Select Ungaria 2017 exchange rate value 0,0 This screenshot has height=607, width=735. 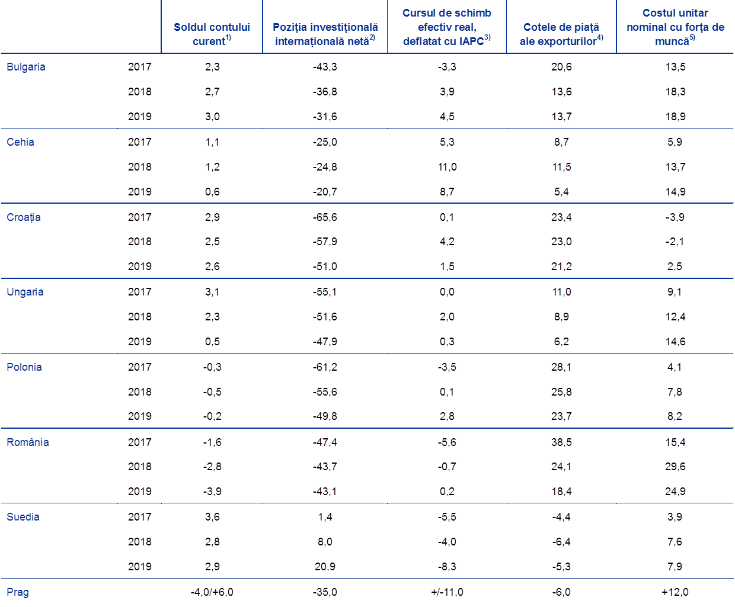click(x=447, y=292)
